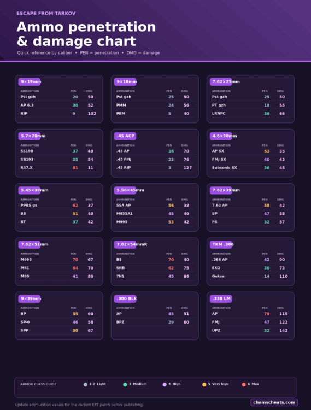Click the PS row under 7.62×39mm
This screenshot has width=311, height=410.
[250, 222]
